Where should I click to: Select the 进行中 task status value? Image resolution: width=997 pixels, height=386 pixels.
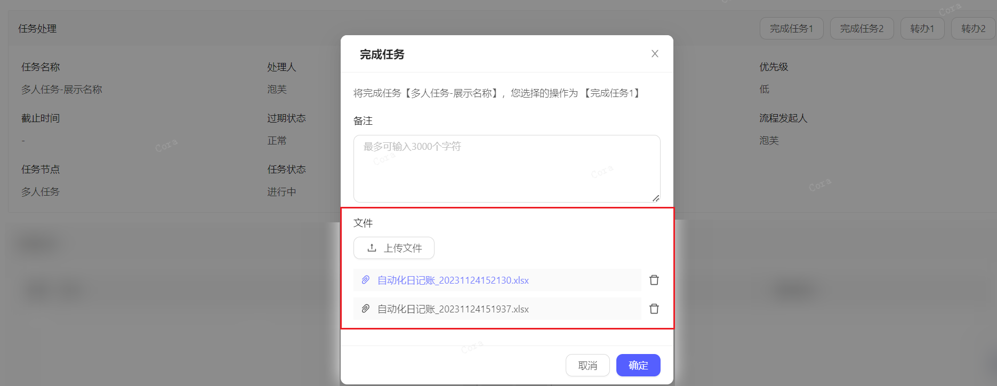point(282,192)
